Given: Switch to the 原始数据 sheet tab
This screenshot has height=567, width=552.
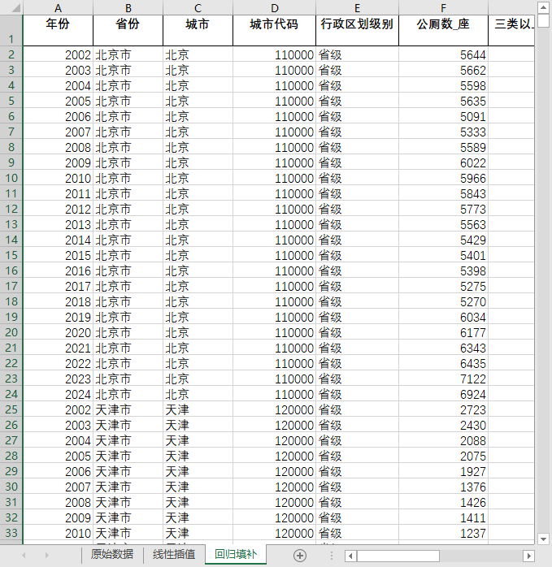Looking at the screenshot, I should pos(112,554).
